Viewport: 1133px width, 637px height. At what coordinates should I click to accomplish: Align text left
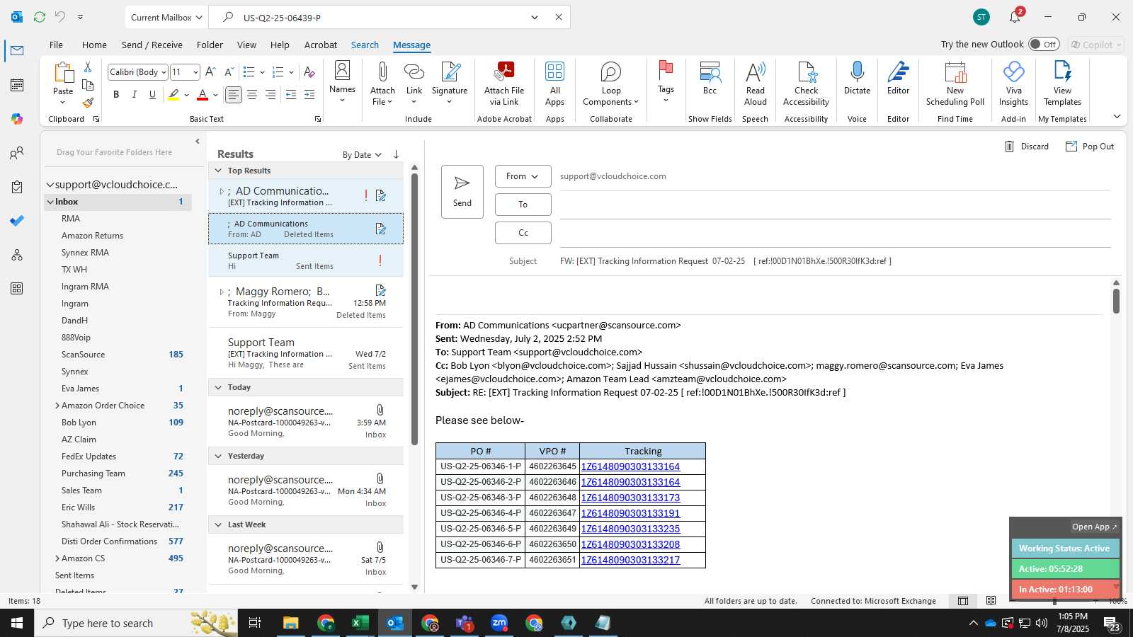click(233, 95)
